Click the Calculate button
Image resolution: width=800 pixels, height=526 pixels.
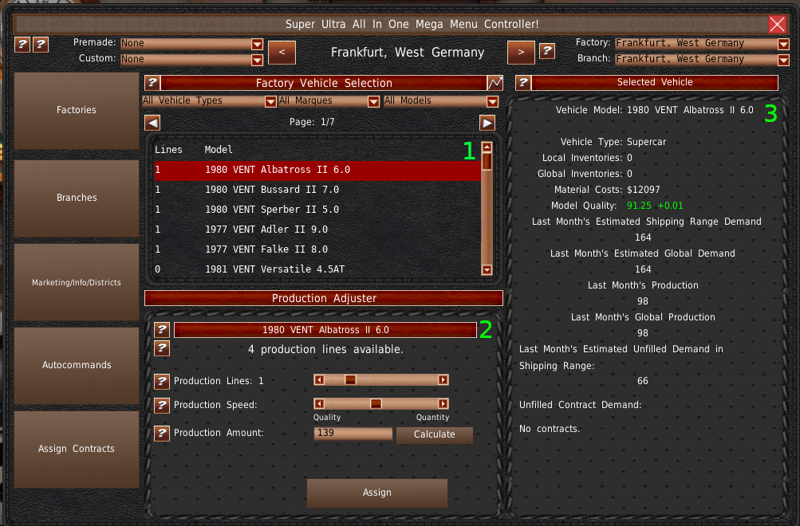click(434, 434)
